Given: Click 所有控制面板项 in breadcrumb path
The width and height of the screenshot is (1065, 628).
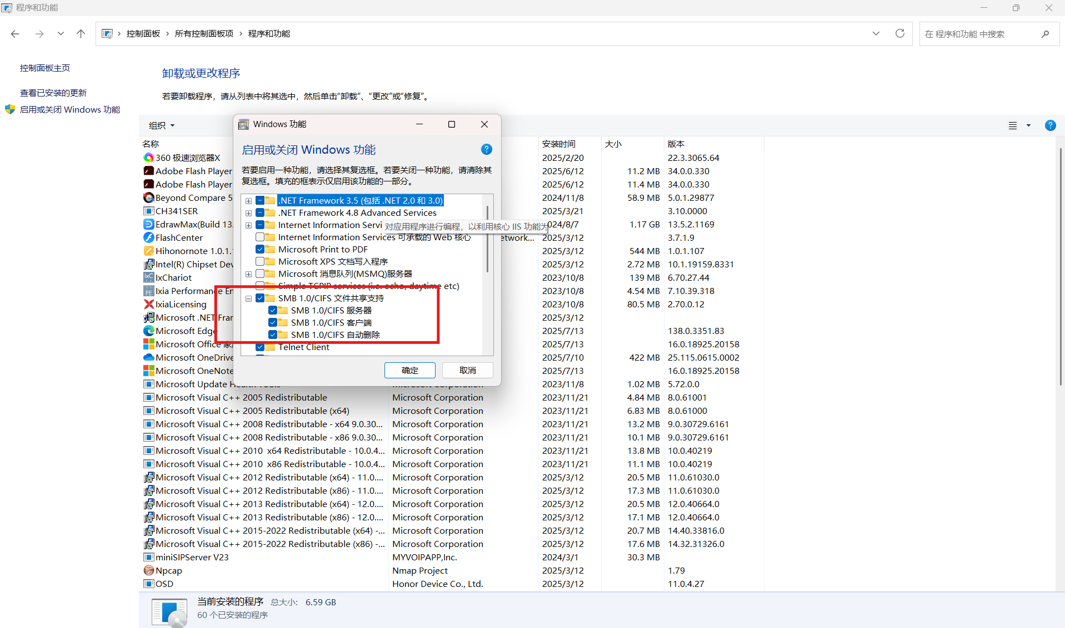Looking at the screenshot, I should (x=204, y=34).
